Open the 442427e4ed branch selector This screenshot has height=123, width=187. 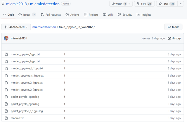[x=16, y=27]
